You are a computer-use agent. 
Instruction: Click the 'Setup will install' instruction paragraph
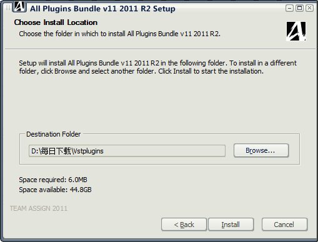click(158, 67)
